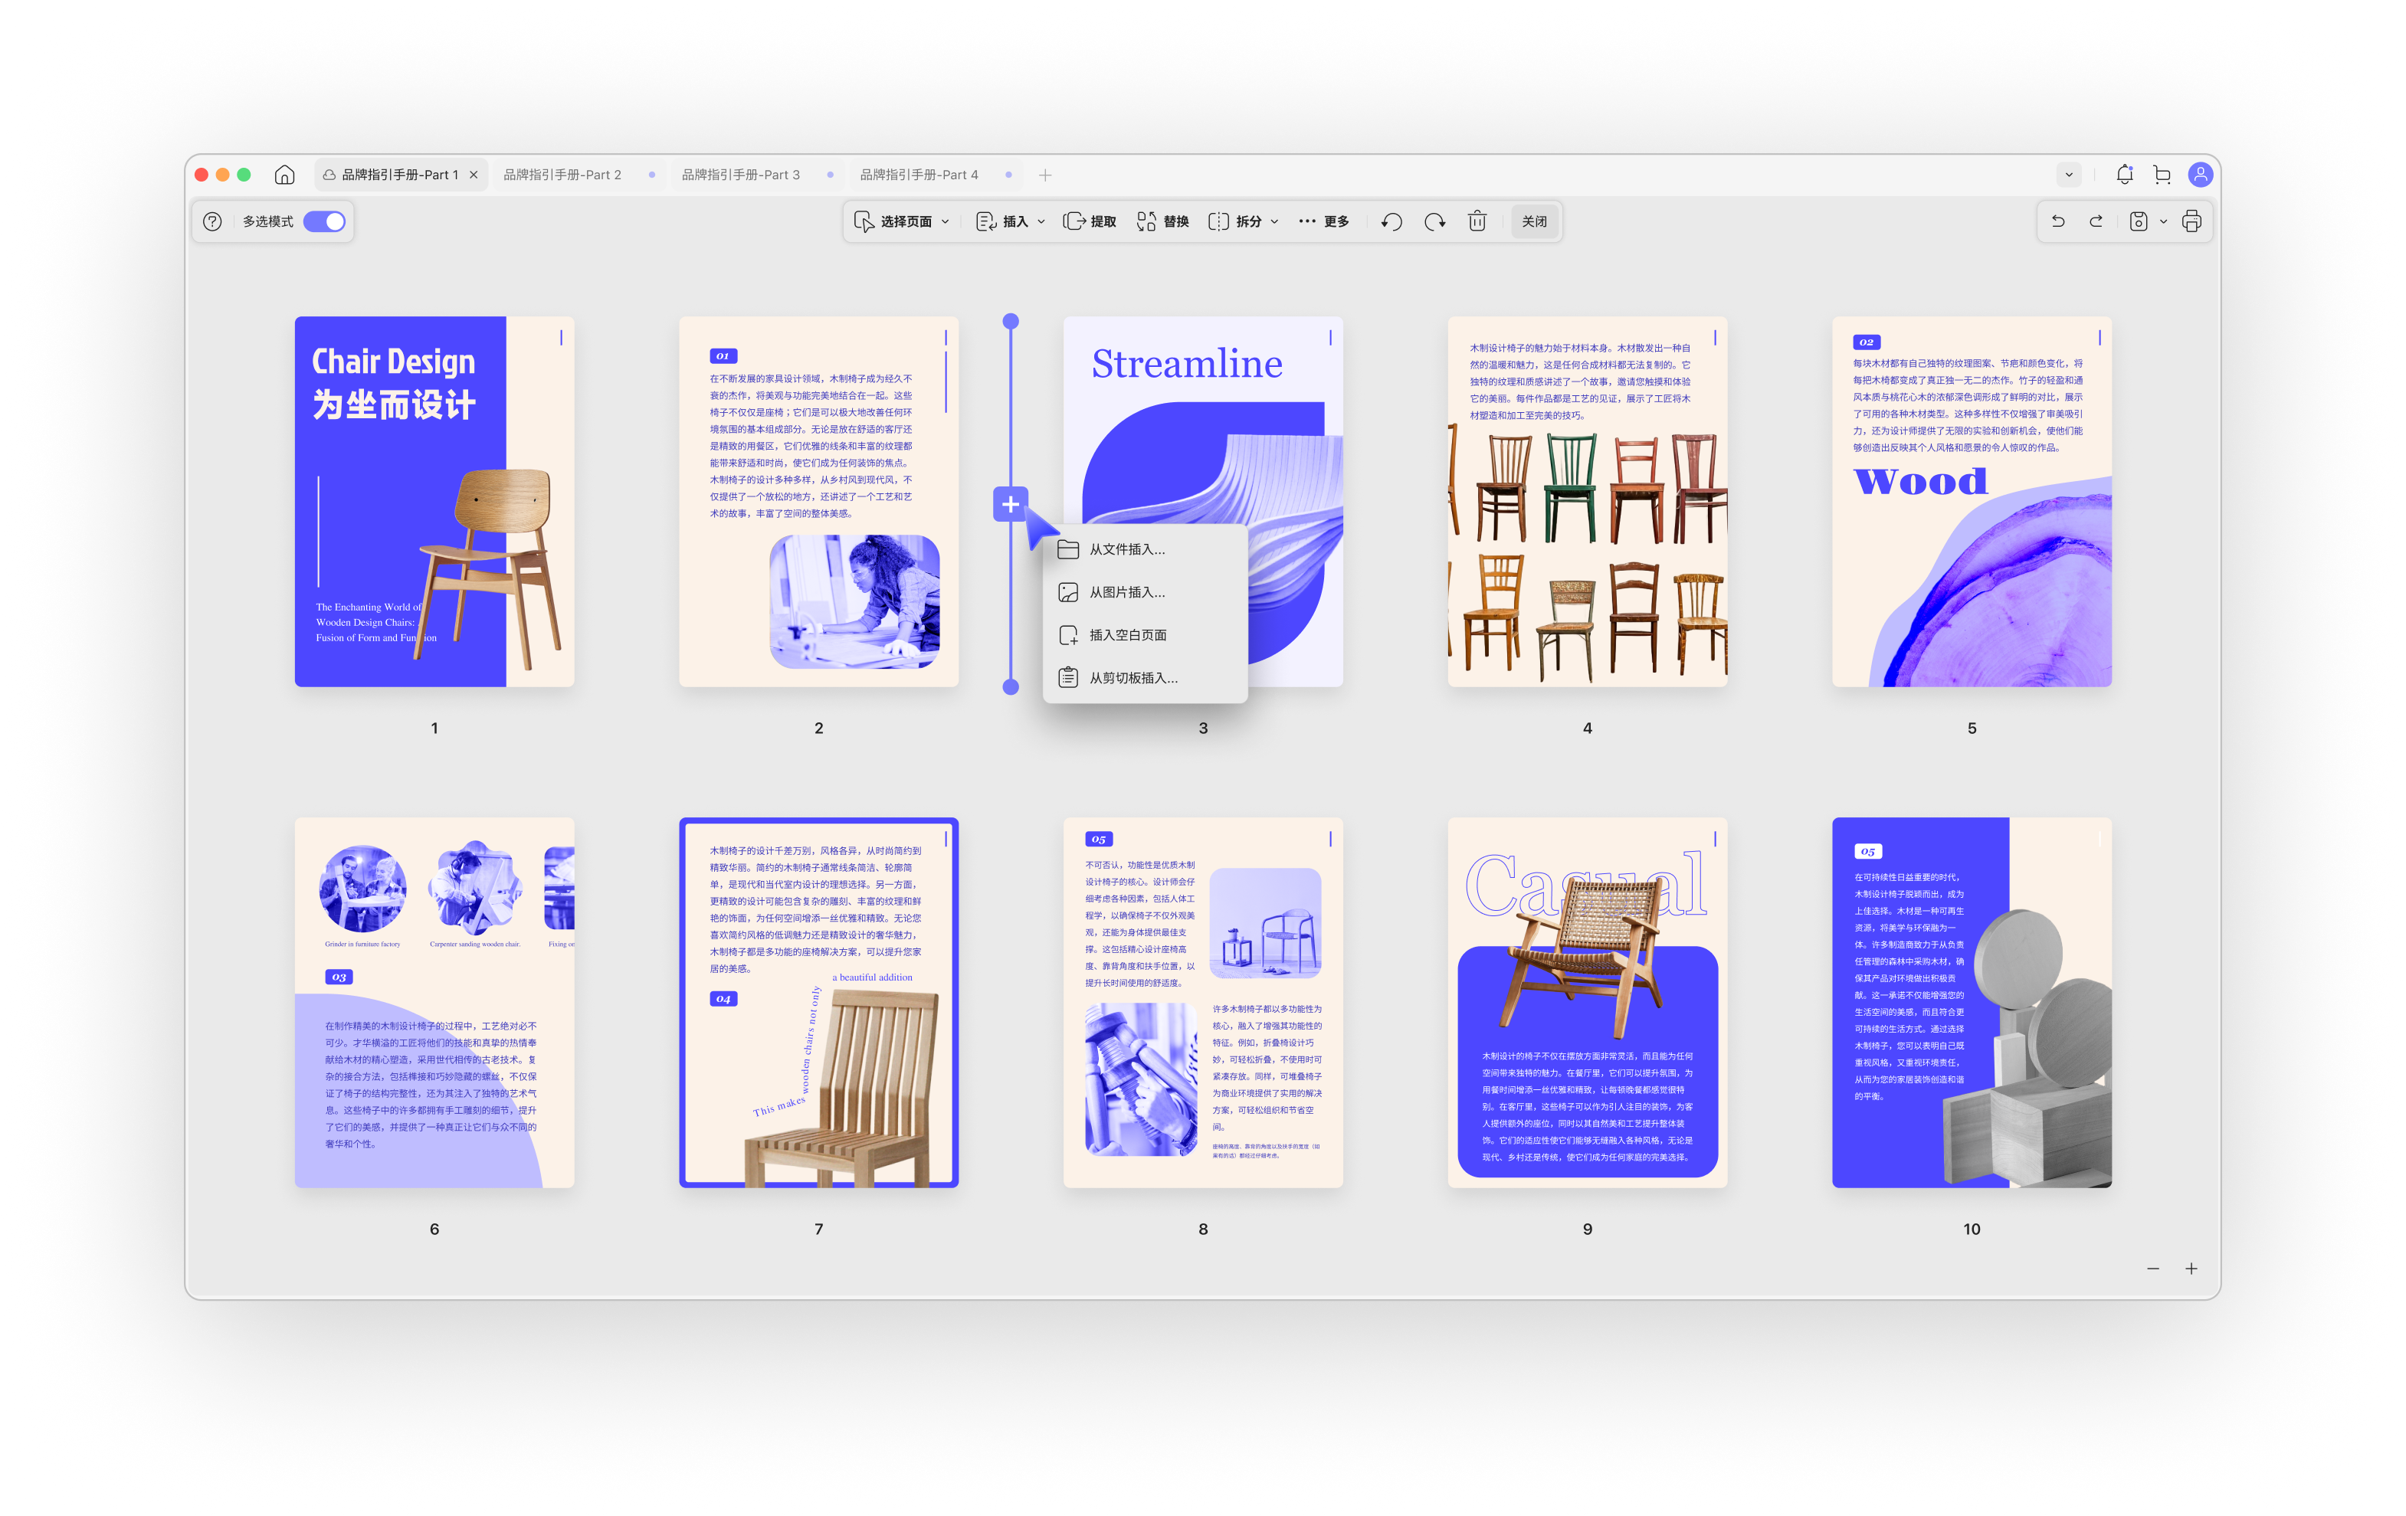Screen dimensions: 2406x1516
Task: Click the redo arrow icon
Action: coord(2096,221)
